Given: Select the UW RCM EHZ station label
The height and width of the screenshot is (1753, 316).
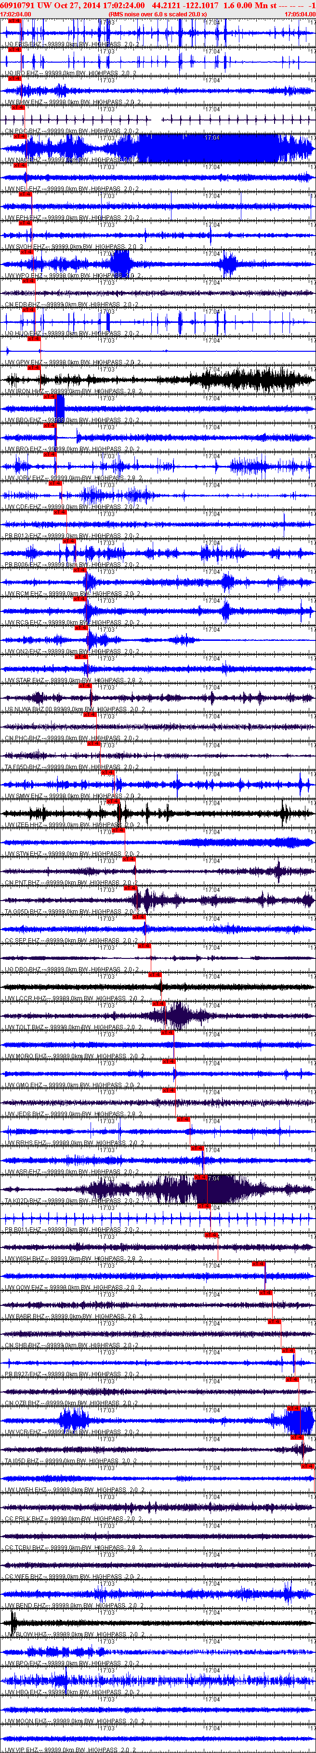Looking at the screenshot, I should pos(73,594).
